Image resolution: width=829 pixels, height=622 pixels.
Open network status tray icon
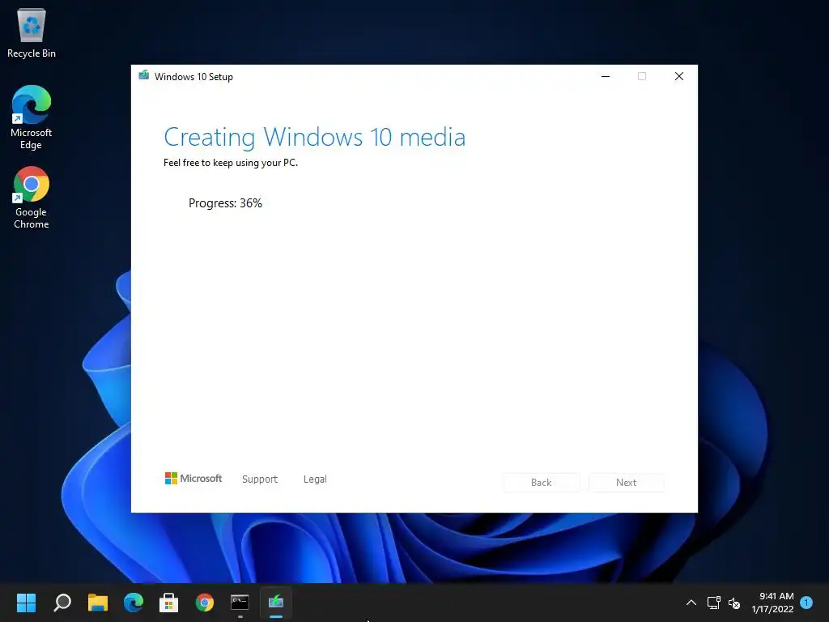[714, 603]
